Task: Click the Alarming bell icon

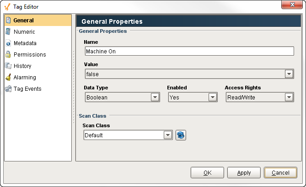Action: click(x=8, y=77)
